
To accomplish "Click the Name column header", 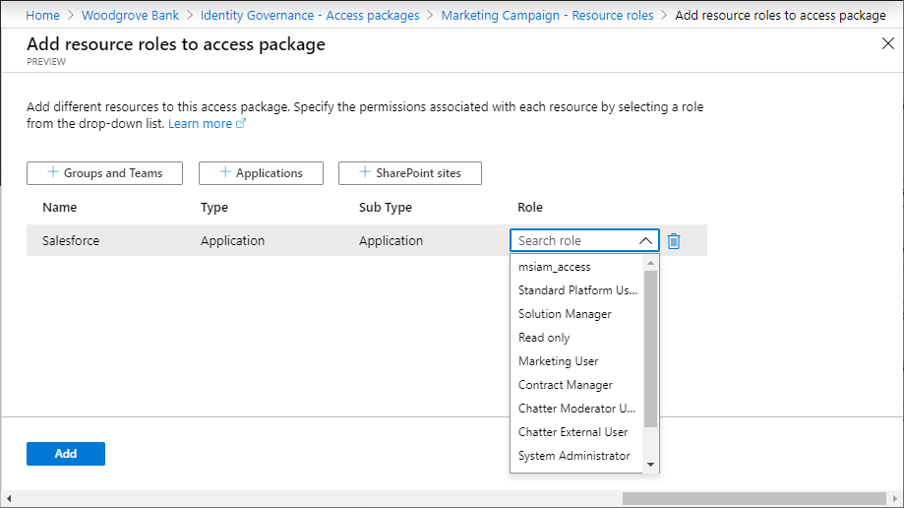I will 59,208.
